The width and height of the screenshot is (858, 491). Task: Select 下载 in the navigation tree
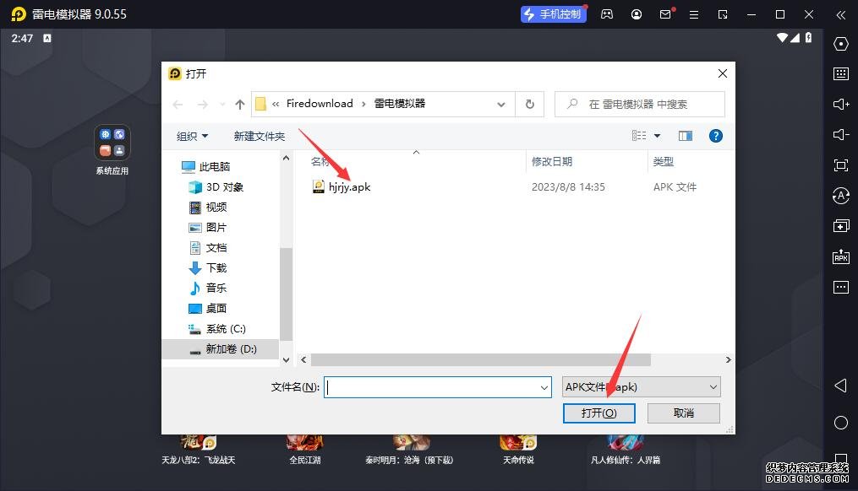tap(216, 267)
